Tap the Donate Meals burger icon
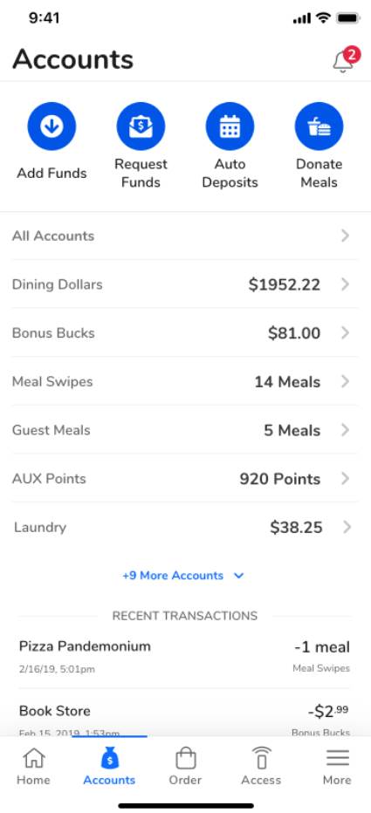 [319, 126]
